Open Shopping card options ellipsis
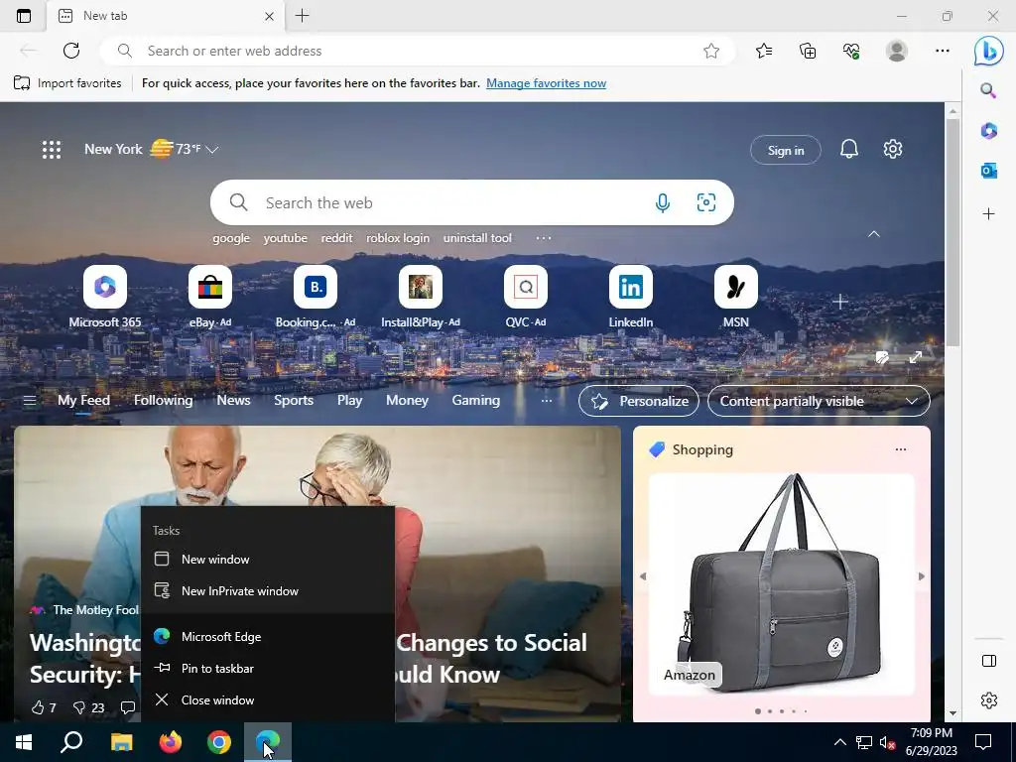1016x762 pixels. [x=901, y=449]
